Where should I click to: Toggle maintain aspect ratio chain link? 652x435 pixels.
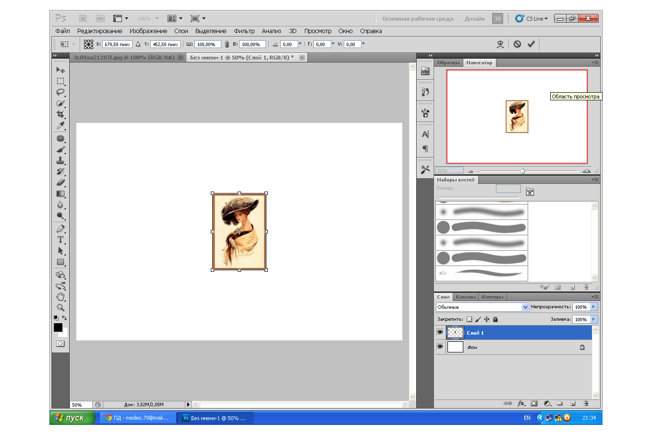pyautogui.click(x=227, y=44)
